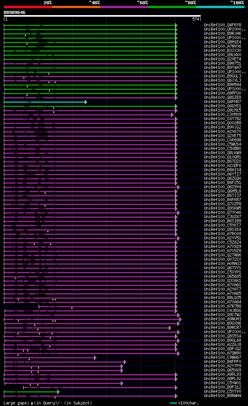Viewport: 248px width, 406px height.
Task: Click the UniRef100_B4FPF0 hit label
Action: click(222, 362)
